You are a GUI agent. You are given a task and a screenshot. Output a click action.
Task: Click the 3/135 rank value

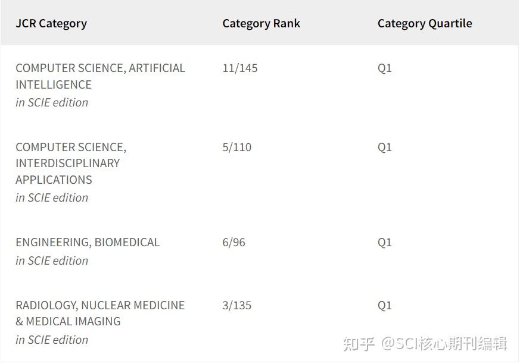237,305
